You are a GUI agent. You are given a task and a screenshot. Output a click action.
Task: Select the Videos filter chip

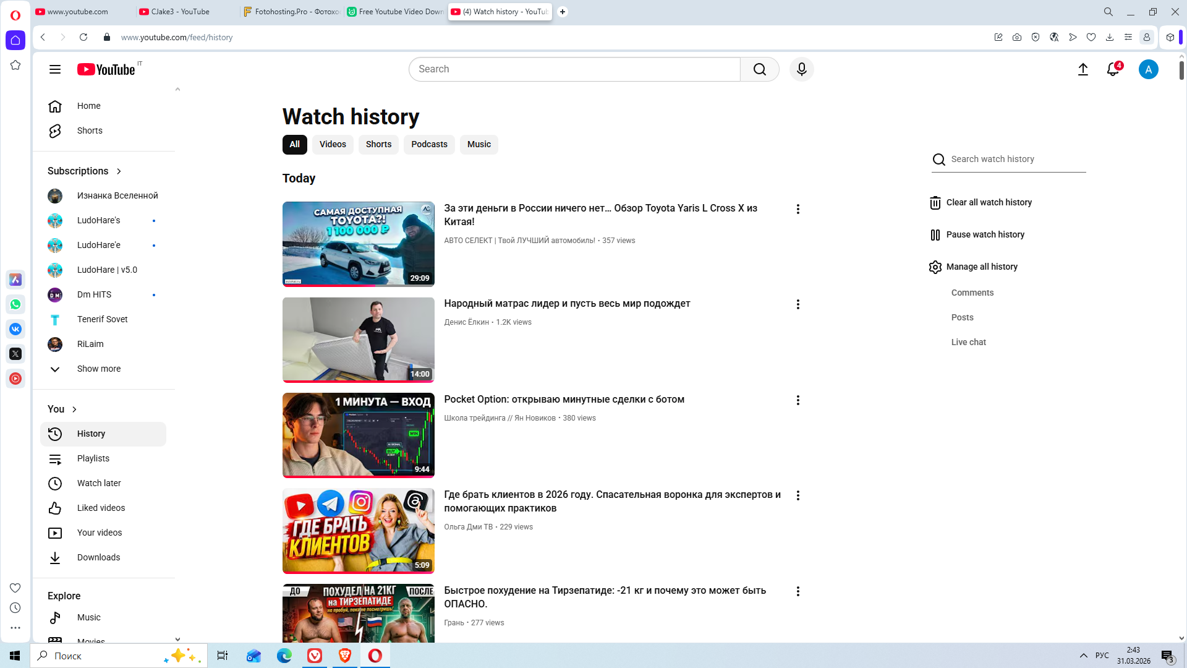point(333,144)
